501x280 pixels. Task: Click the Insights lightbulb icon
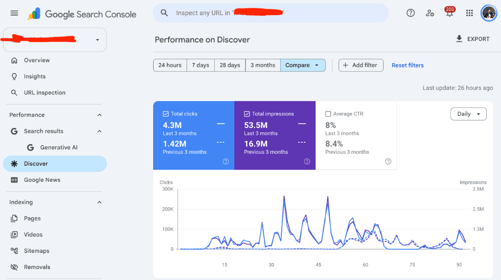click(14, 77)
